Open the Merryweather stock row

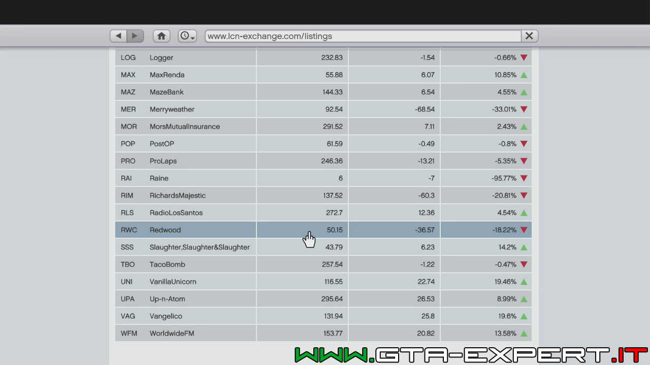click(x=323, y=109)
